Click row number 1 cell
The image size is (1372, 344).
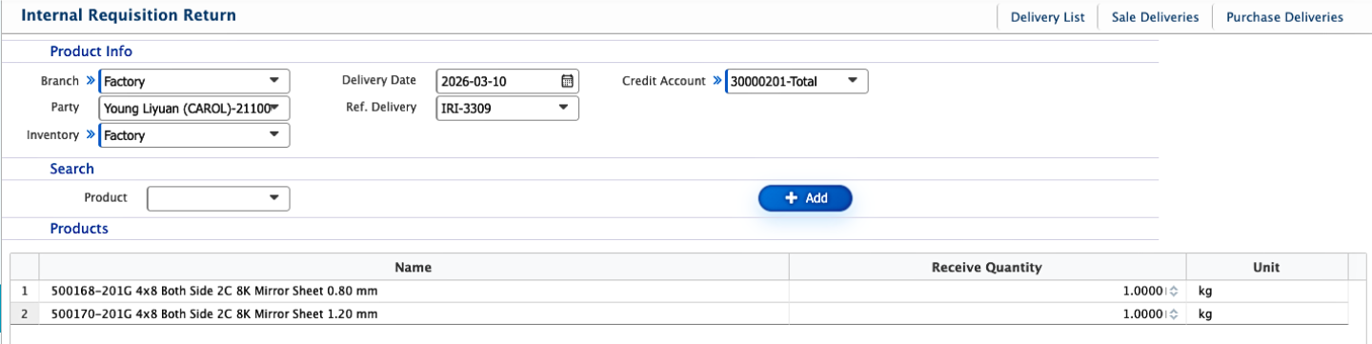point(24,292)
